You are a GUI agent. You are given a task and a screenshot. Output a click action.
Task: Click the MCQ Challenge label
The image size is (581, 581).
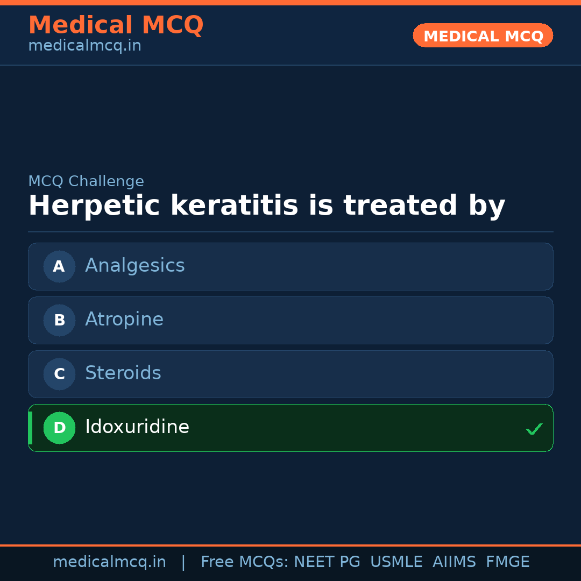[86, 181]
